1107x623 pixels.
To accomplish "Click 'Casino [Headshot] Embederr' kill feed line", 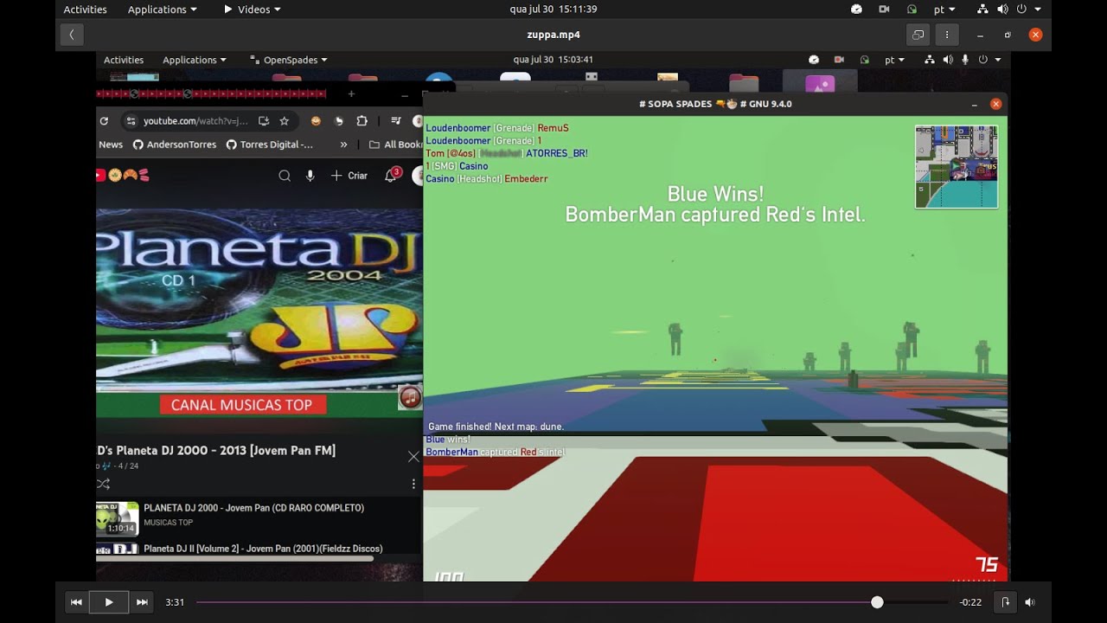I will [x=487, y=179].
